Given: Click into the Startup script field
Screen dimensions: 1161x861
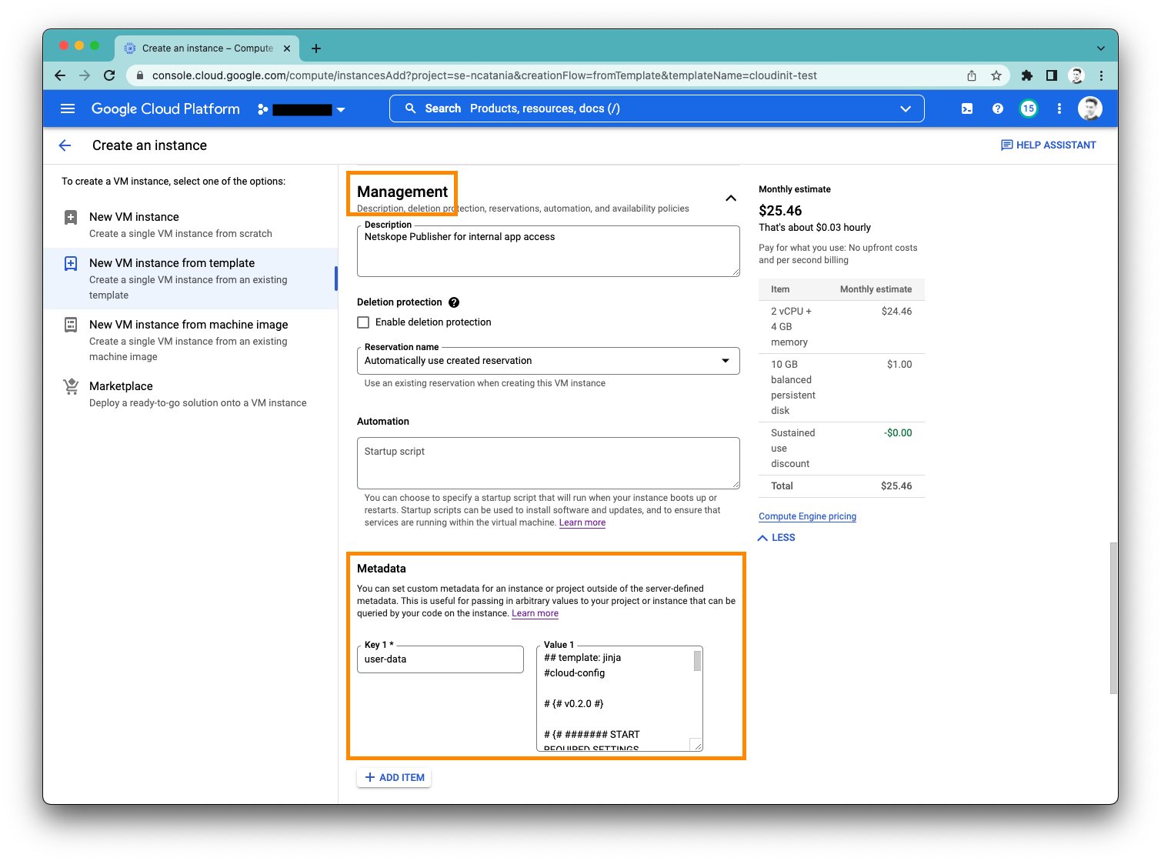Looking at the screenshot, I should click(549, 463).
